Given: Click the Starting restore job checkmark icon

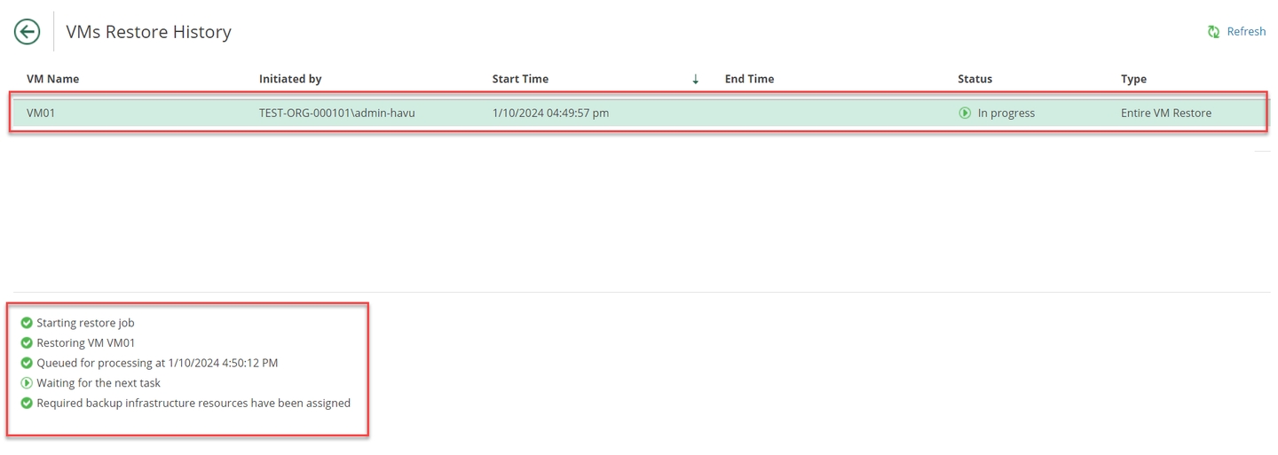Looking at the screenshot, I should (x=27, y=323).
